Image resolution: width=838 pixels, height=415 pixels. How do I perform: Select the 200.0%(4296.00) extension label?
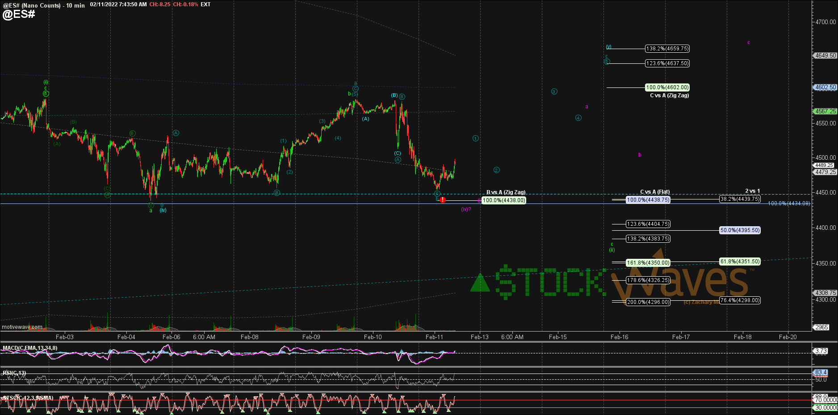click(648, 302)
